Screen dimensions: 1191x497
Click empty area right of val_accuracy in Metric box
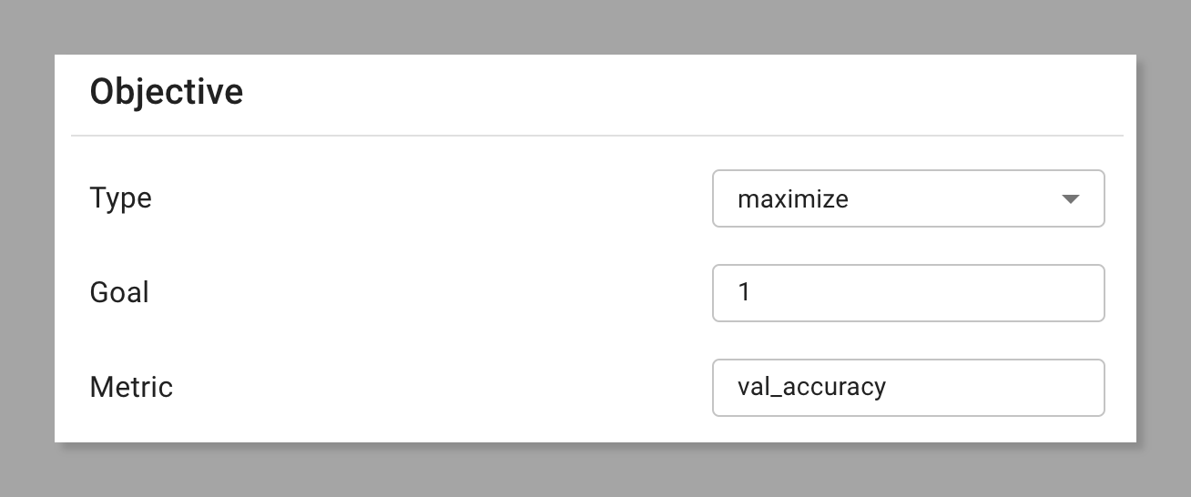992,388
